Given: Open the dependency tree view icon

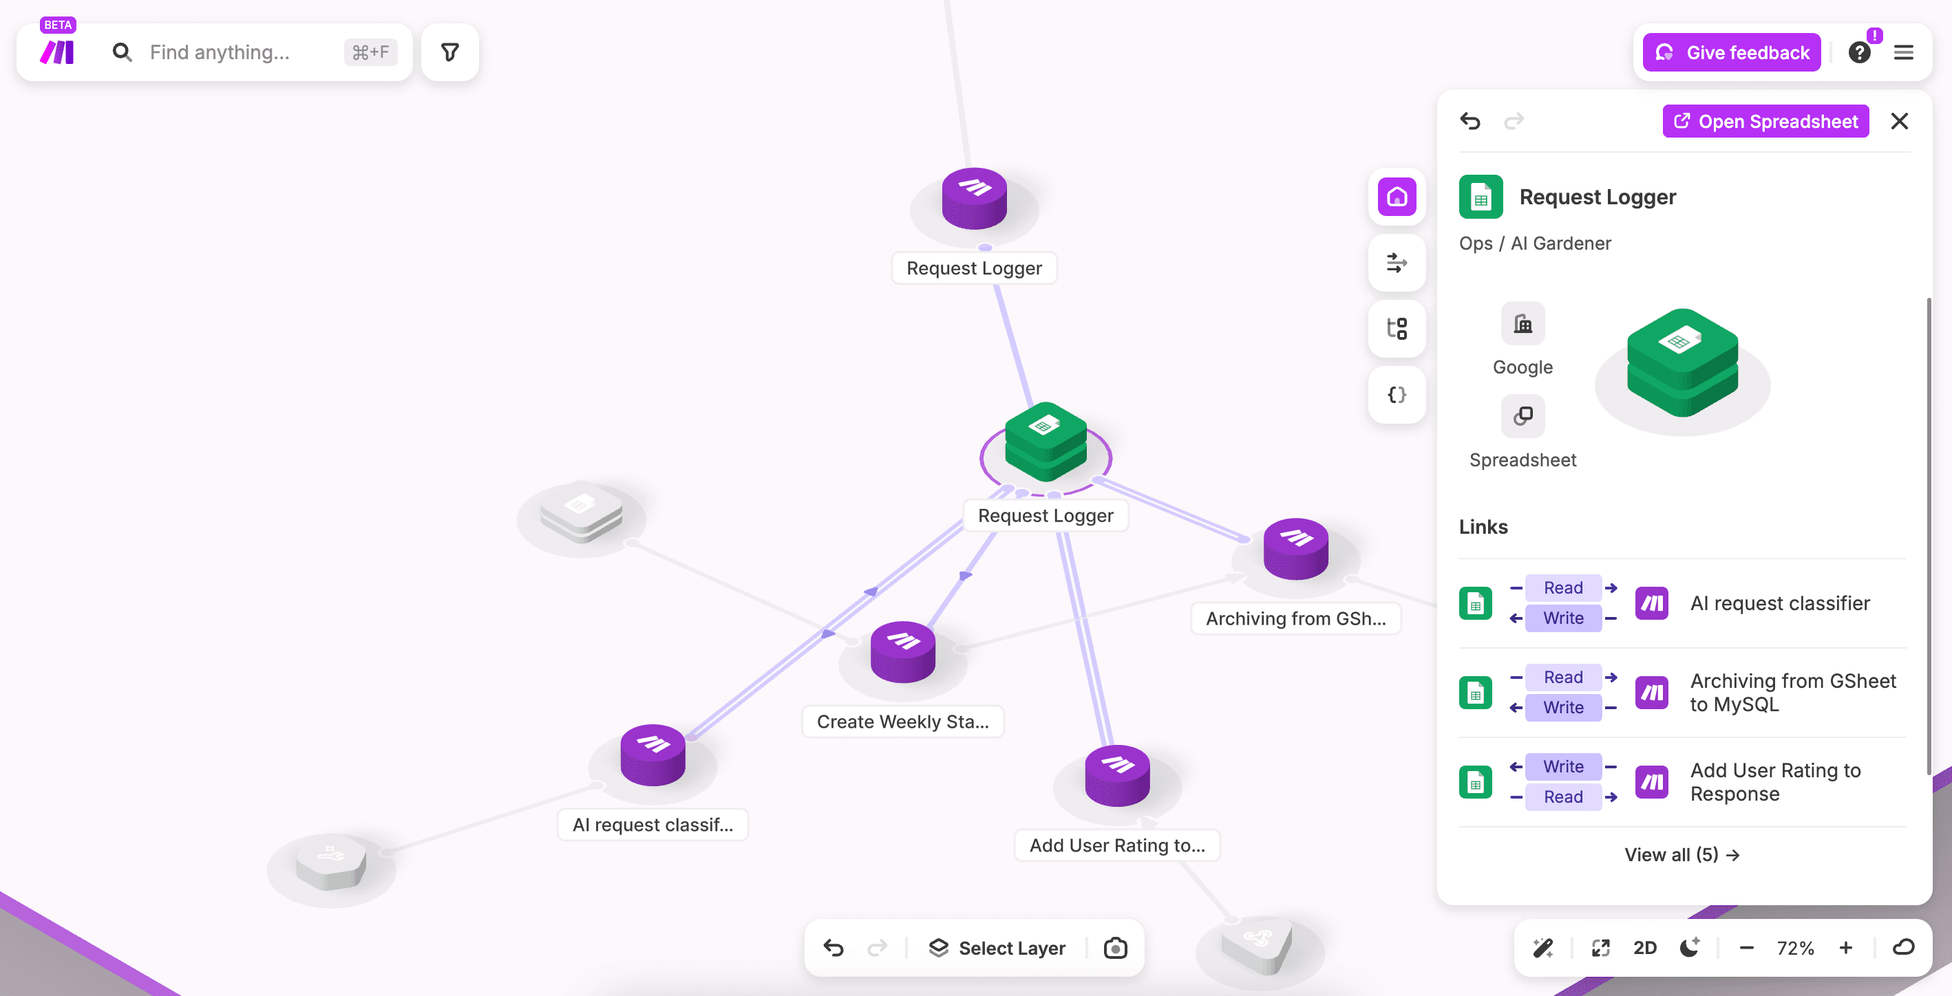Looking at the screenshot, I should coord(1397,329).
